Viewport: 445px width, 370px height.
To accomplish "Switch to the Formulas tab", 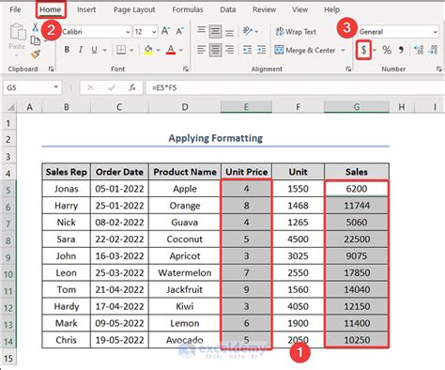I will [188, 9].
